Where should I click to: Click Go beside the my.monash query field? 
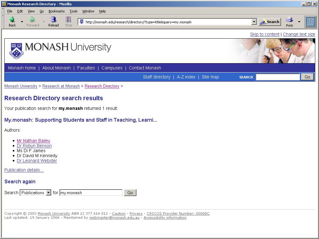point(130,192)
